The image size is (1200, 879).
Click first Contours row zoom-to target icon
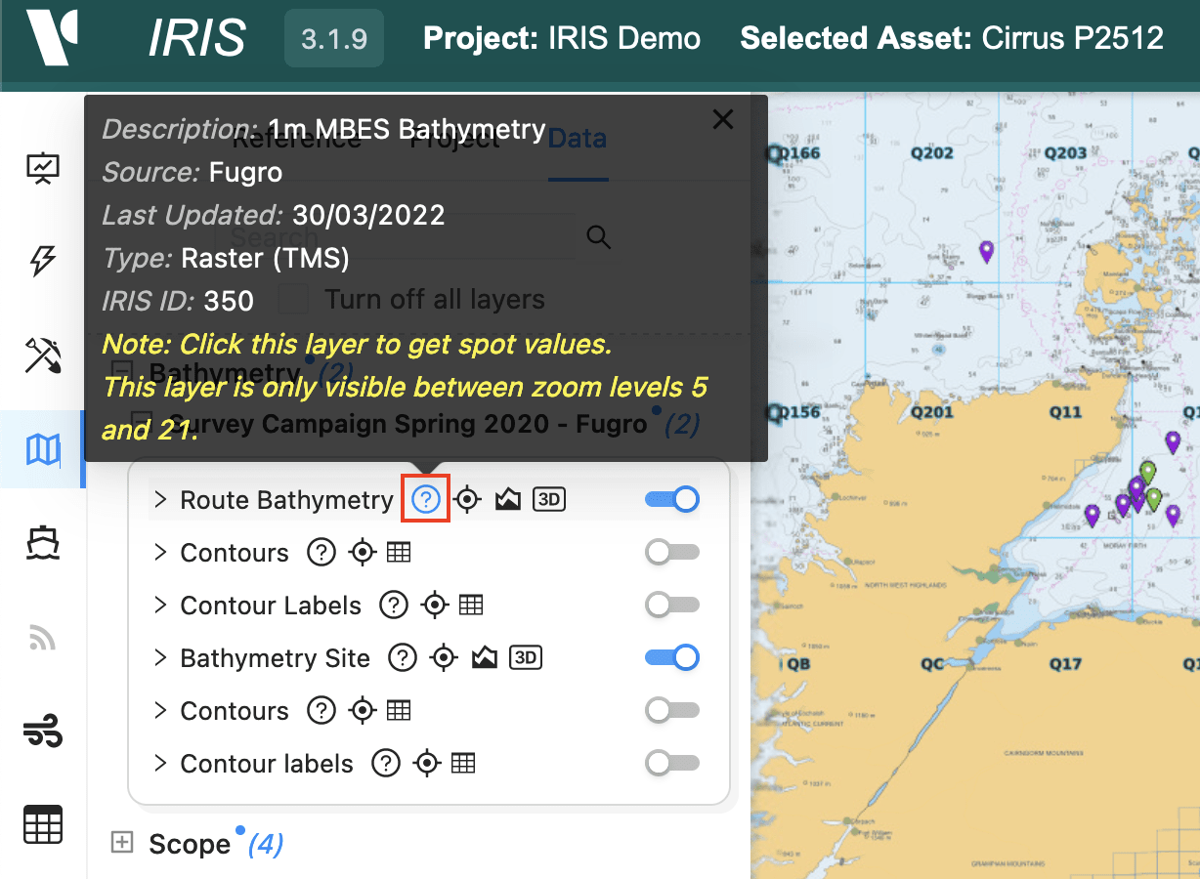point(363,553)
